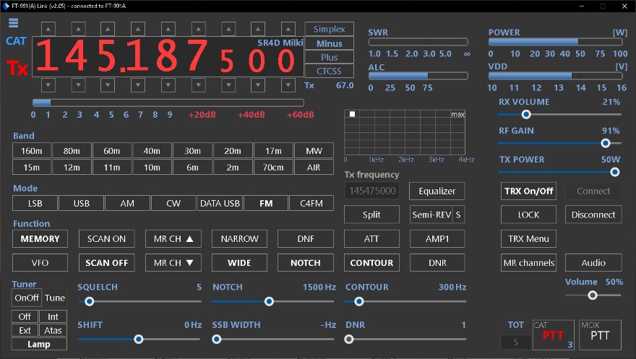
Task: Select Plus repeater shift
Action: click(330, 57)
